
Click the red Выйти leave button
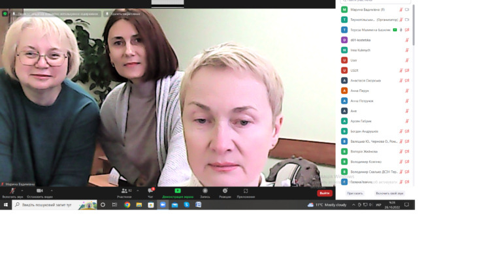coord(325,193)
